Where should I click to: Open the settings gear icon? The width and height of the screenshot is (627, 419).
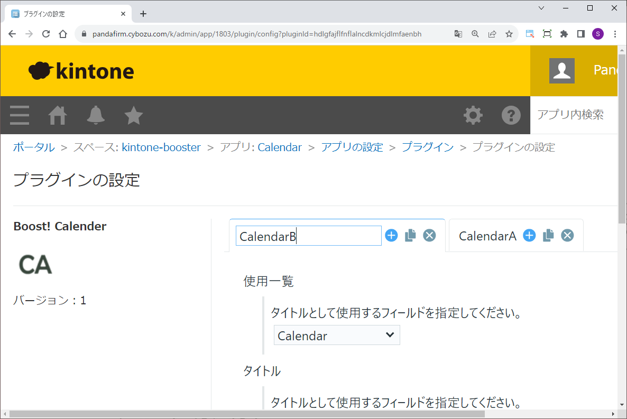click(x=473, y=115)
